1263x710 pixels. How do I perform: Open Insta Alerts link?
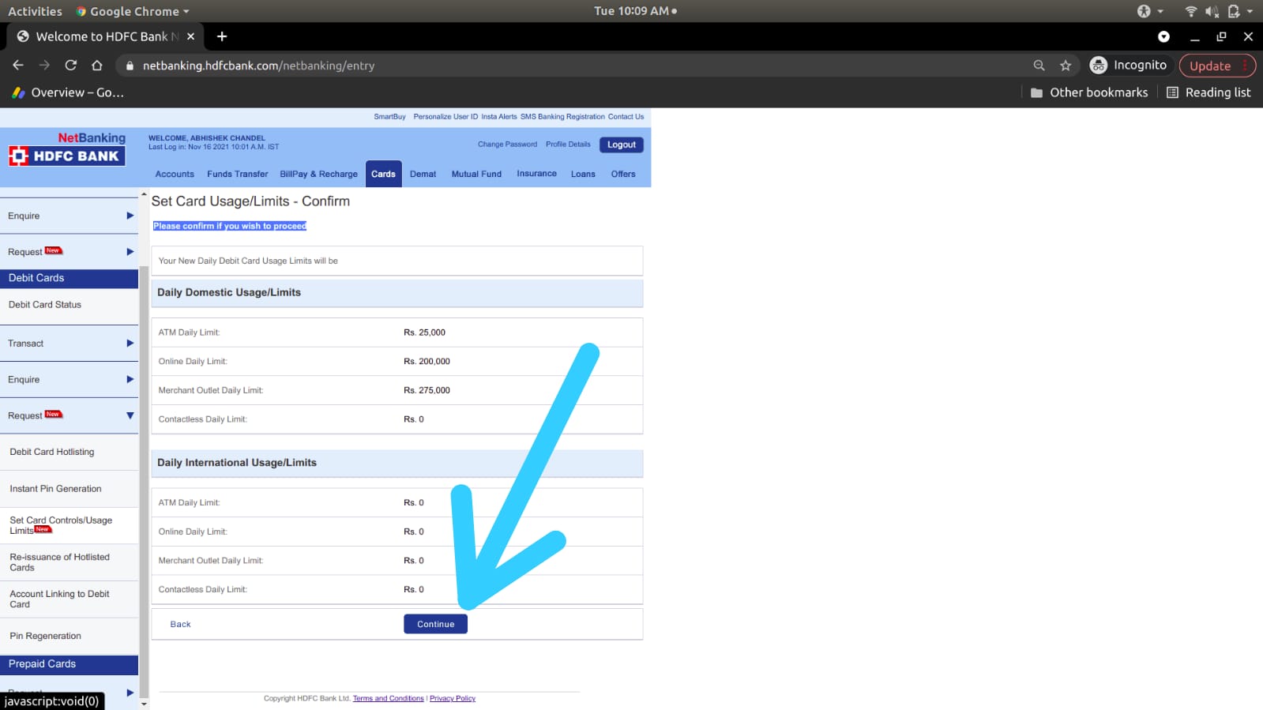point(499,117)
